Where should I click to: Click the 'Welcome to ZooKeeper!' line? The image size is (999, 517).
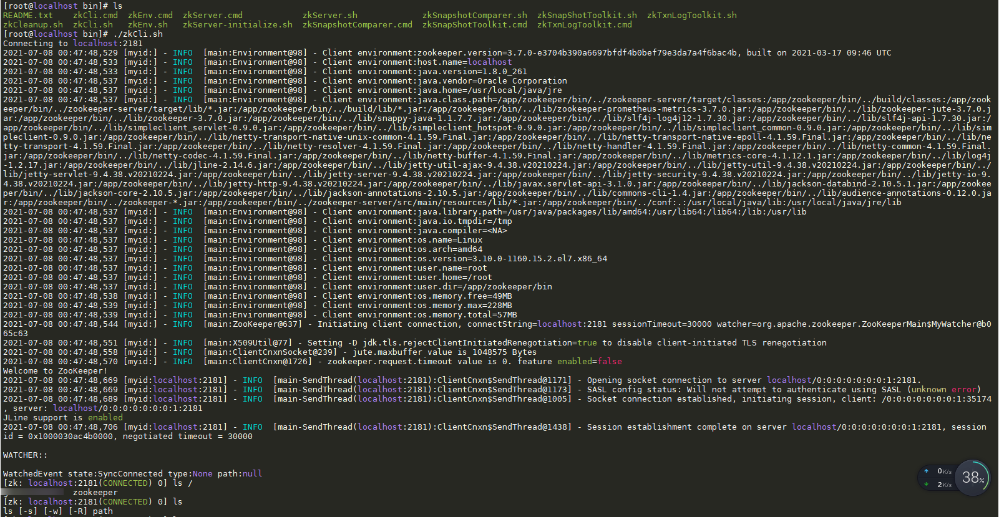(56, 370)
